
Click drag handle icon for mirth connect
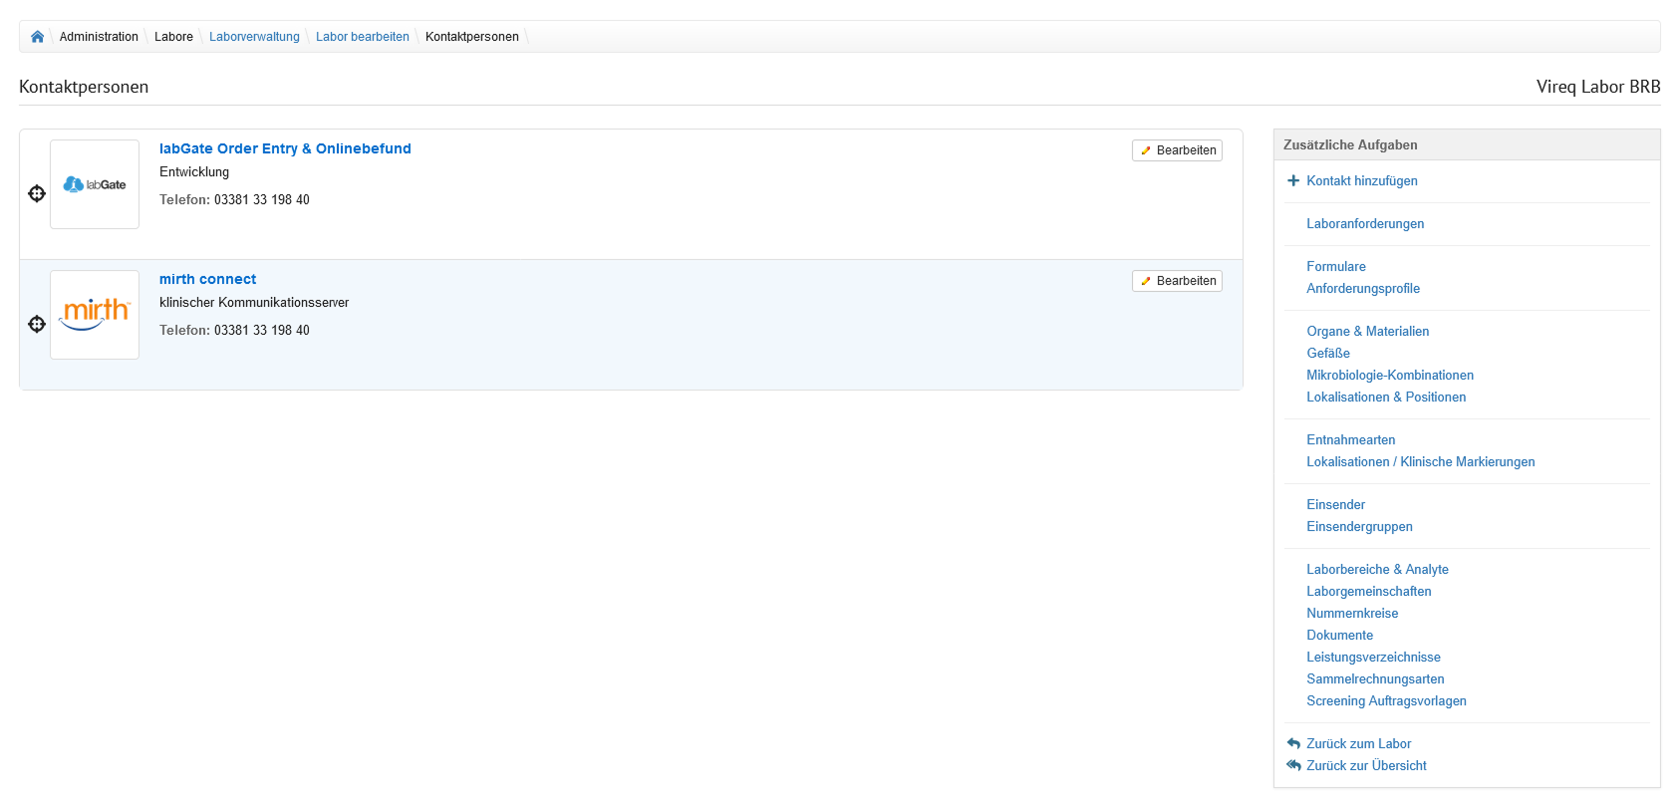point(37,324)
